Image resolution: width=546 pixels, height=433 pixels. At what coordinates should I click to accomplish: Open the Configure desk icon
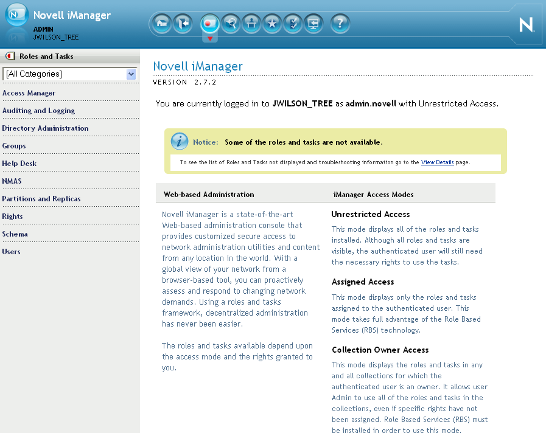(x=251, y=24)
